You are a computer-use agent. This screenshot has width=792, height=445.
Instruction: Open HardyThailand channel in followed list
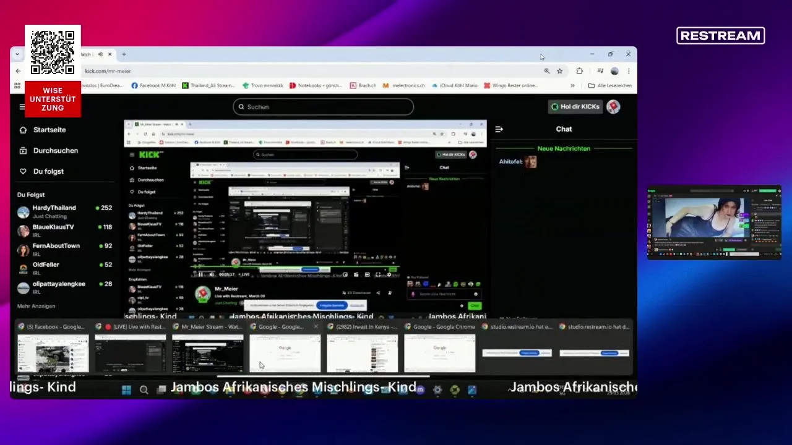point(64,211)
